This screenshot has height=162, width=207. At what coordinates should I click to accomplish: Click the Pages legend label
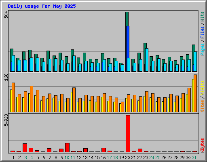tap(203, 49)
